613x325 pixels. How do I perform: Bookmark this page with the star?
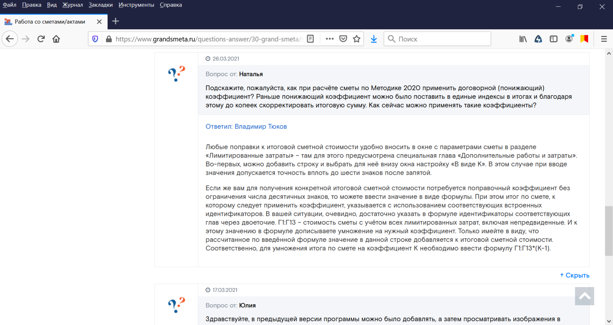357,39
